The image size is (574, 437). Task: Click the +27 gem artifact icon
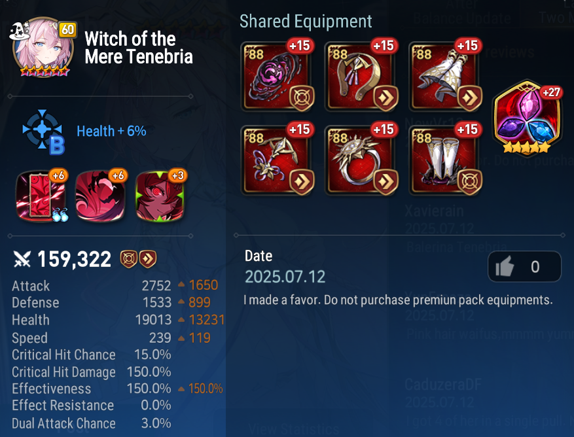(x=528, y=118)
